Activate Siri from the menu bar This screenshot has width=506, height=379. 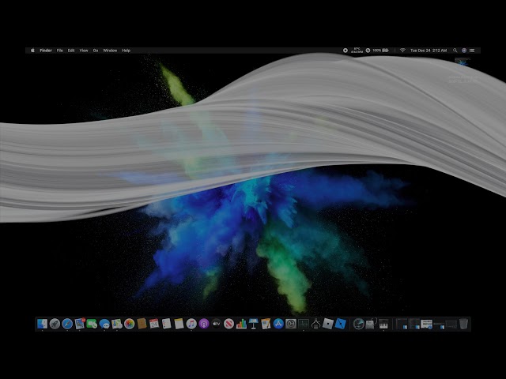[464, 51]
